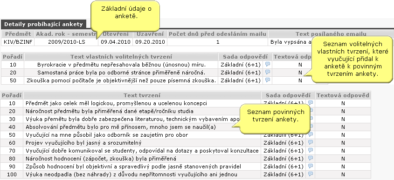Select statement 'Samostaná práce byla po odborné stránce'
Image resolution: width=394 pixels, height=180 pixels.
pyautogui.click(x=121, y=73)
